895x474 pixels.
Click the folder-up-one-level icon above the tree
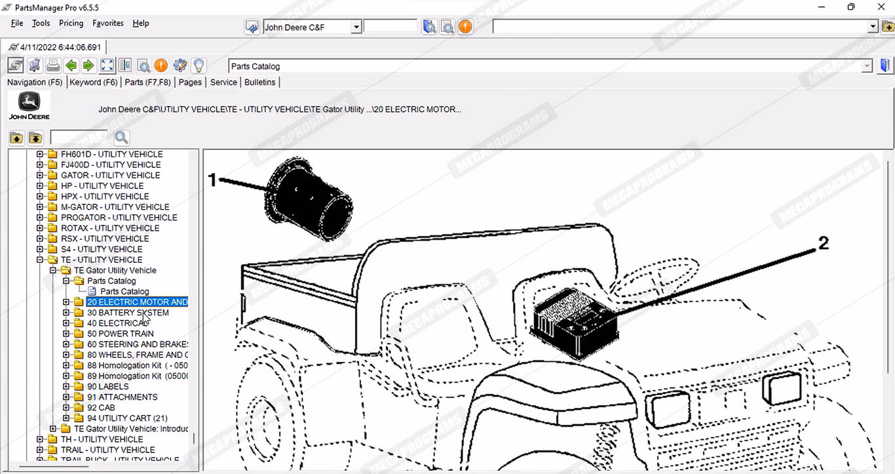16,138
